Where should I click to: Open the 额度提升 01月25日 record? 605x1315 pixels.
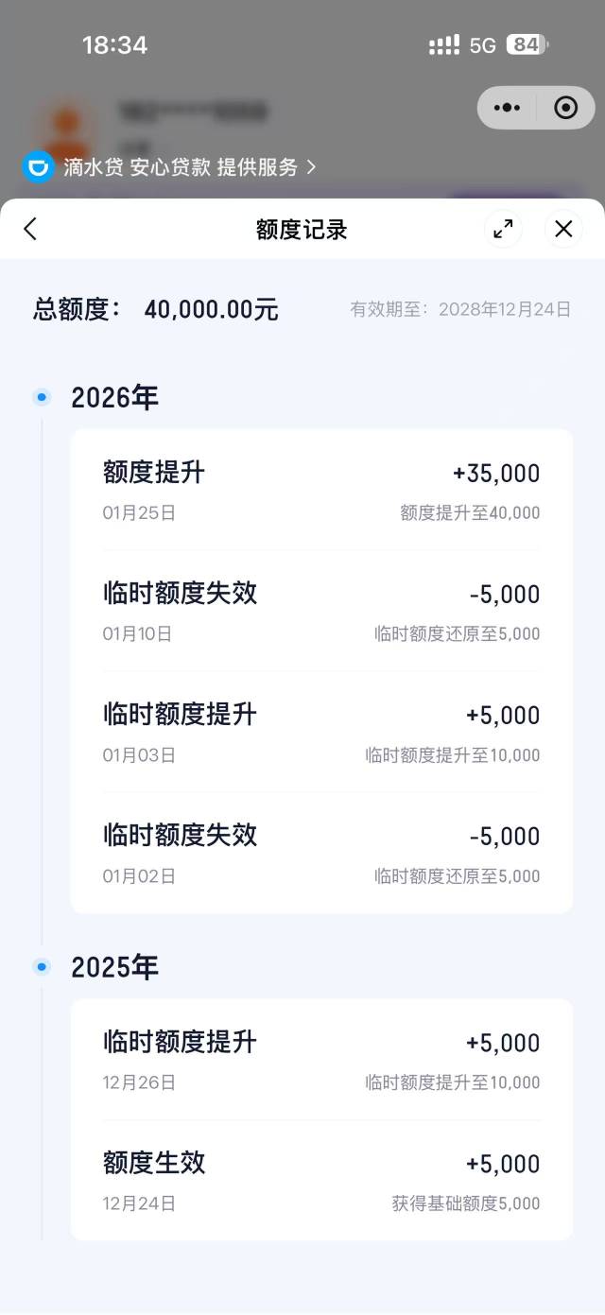321,491
